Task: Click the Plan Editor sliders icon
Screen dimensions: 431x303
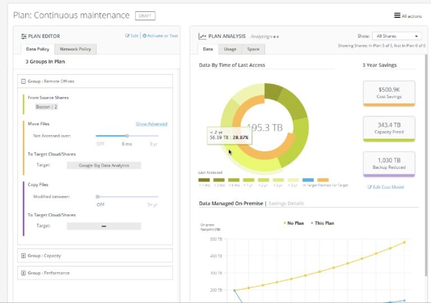Action: click(x=24, y=36)
